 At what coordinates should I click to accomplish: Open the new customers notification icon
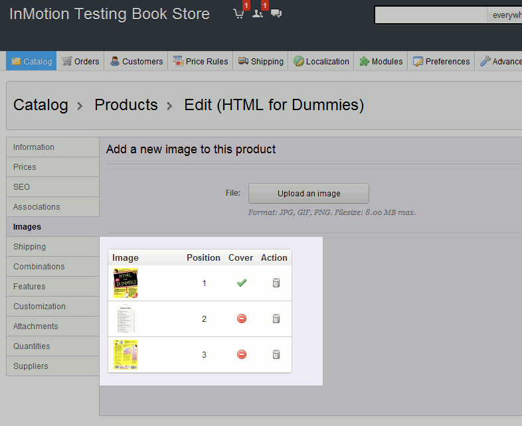[258, 14]
